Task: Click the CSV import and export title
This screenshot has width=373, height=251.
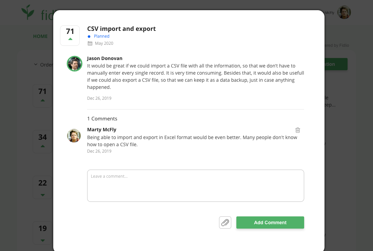Action: point(121,29)
